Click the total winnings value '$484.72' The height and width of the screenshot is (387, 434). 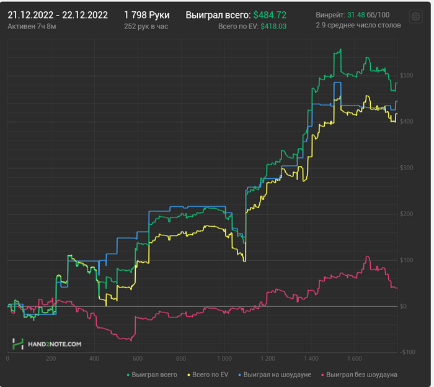coord(270,15)
